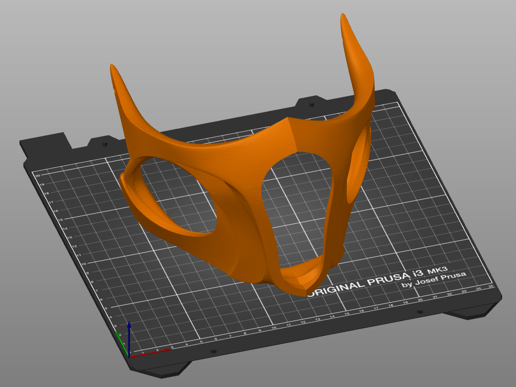Screen dimensions: 516x387
Task: Click the front-right foot of the print bed
Action: coord(472,313)
